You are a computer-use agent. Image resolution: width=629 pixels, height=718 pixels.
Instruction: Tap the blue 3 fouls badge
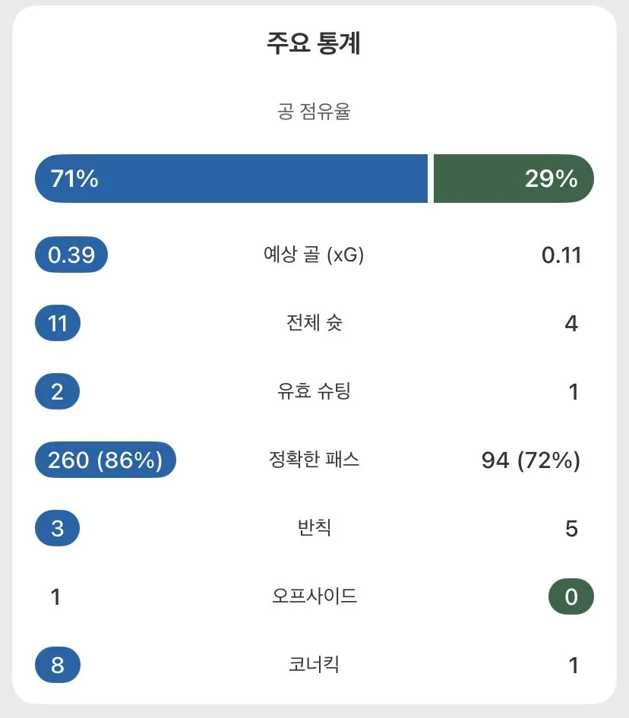point(58,528)
